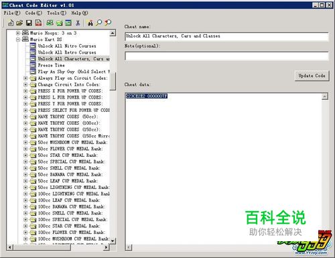Click the folder icon for Always Play on Circuit Codes
This screenshot has width=335, height=258.
coord(33,78)
